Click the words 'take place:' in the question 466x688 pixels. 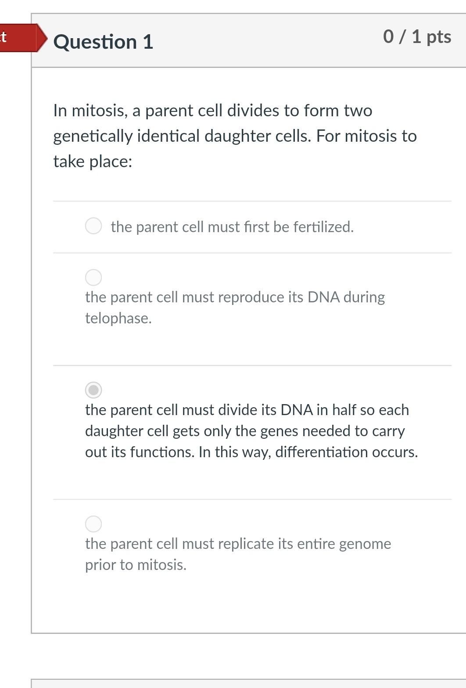pos(93,161)
